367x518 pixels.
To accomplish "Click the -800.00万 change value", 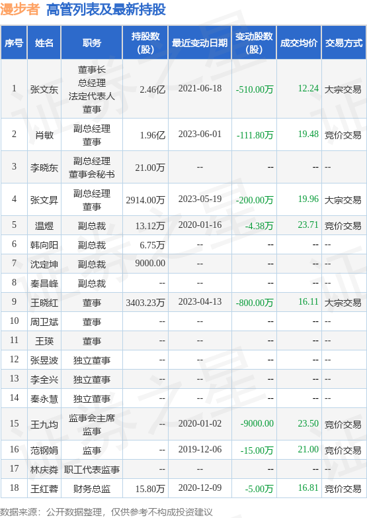I will (255, 302).
